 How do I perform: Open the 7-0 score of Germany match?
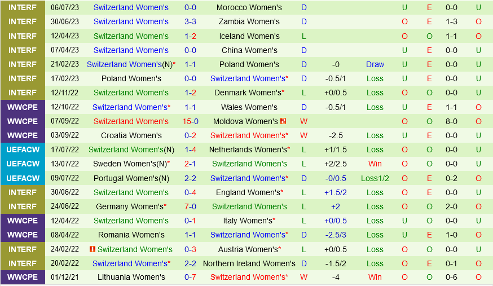click(x=190, y=206)
